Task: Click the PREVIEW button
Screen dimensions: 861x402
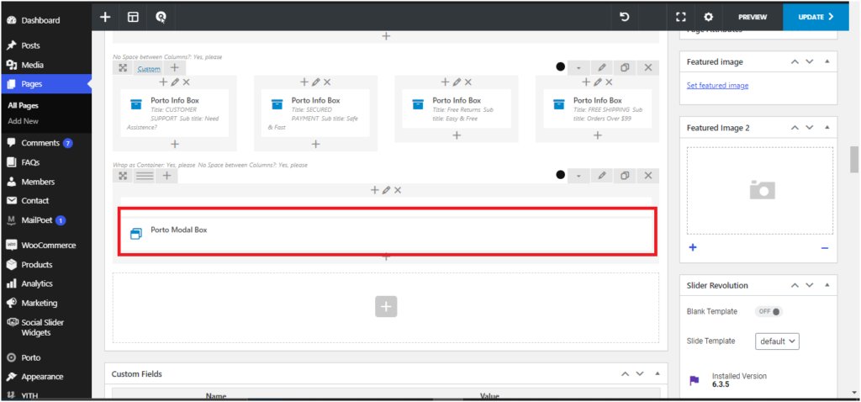Action: (753, 17)
